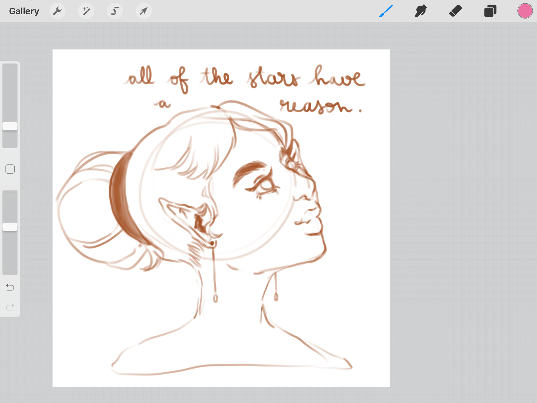
Task: Activate the Selections tool
Action: point(115,11)
